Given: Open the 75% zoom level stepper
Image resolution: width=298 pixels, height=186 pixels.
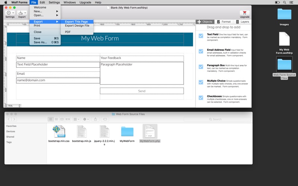Looking at the screenshot, I should click(19, 106).
